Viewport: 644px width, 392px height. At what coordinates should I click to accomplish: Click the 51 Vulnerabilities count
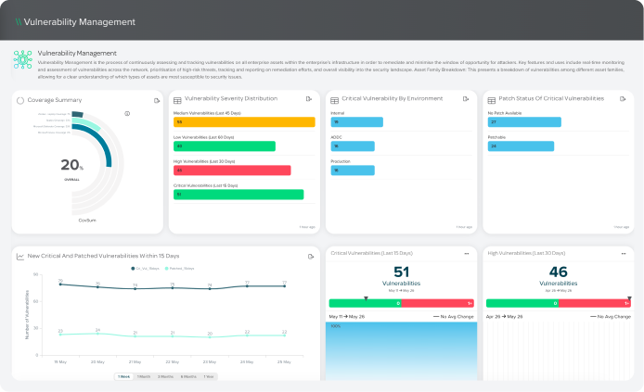(x=401, y=272)
